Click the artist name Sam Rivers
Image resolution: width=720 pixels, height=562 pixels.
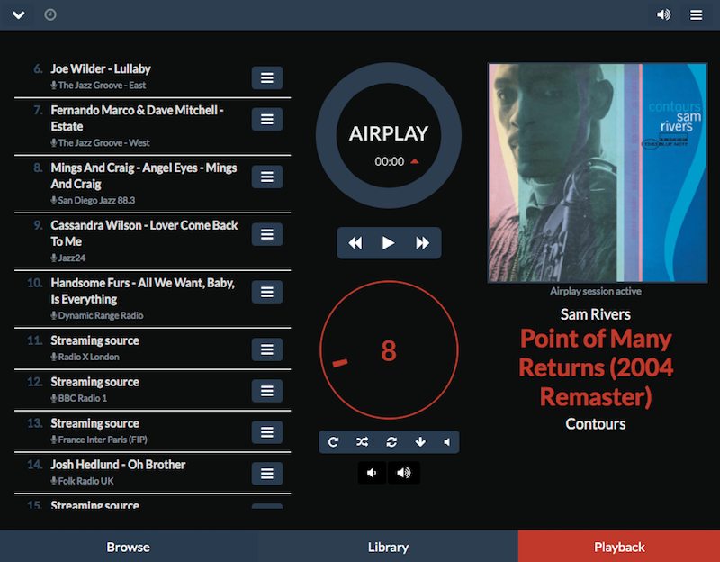(596, 314)
